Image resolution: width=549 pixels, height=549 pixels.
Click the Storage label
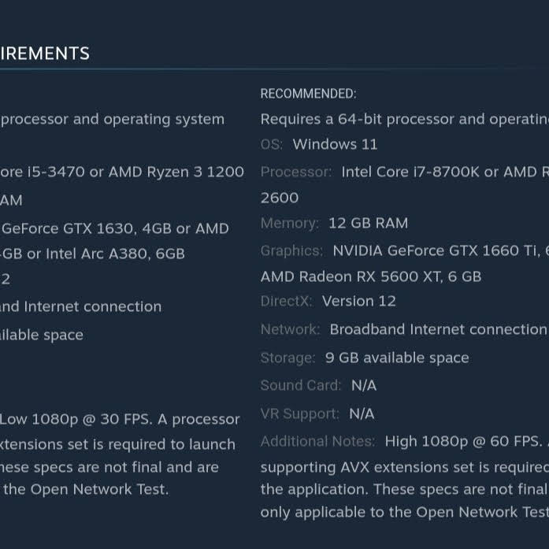point(287,358)
